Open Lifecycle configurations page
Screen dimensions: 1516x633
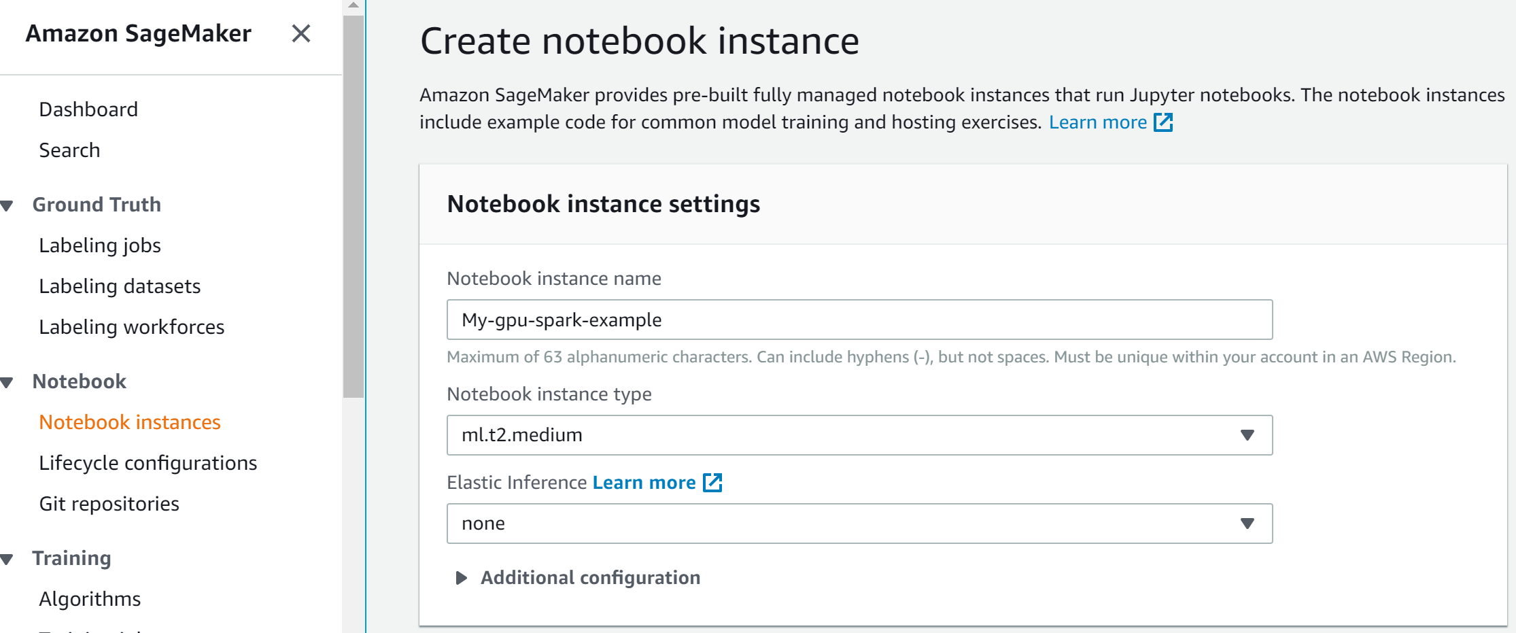[x=148, y=463]
